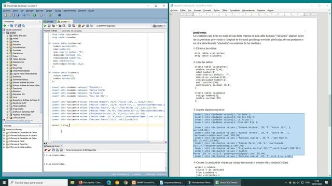332x186 pixels.
Task: Click the Run Script icon in worksheet toolbar
Action: point(49,26)
